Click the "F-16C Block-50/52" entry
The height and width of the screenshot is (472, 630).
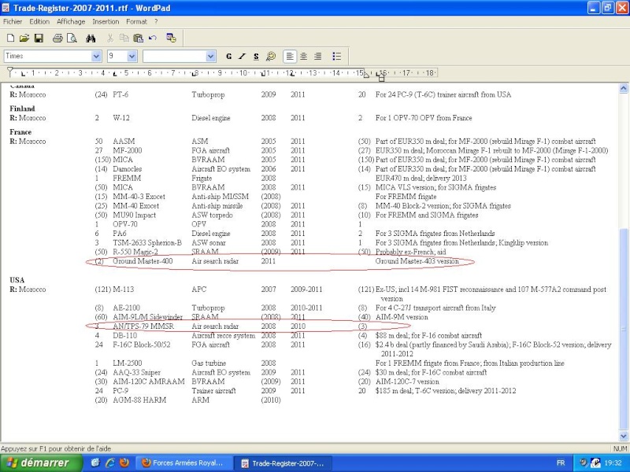(x=142, y=345)
